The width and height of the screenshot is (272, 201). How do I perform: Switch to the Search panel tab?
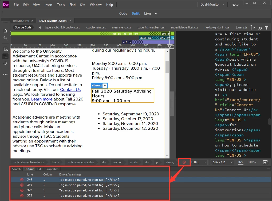pos(16,169)
